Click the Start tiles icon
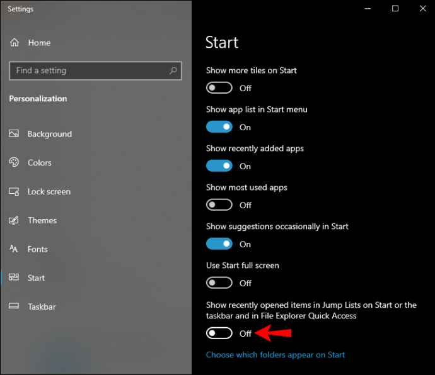Image resolution: width=435 pixels, height=375 pixels. 14,277
